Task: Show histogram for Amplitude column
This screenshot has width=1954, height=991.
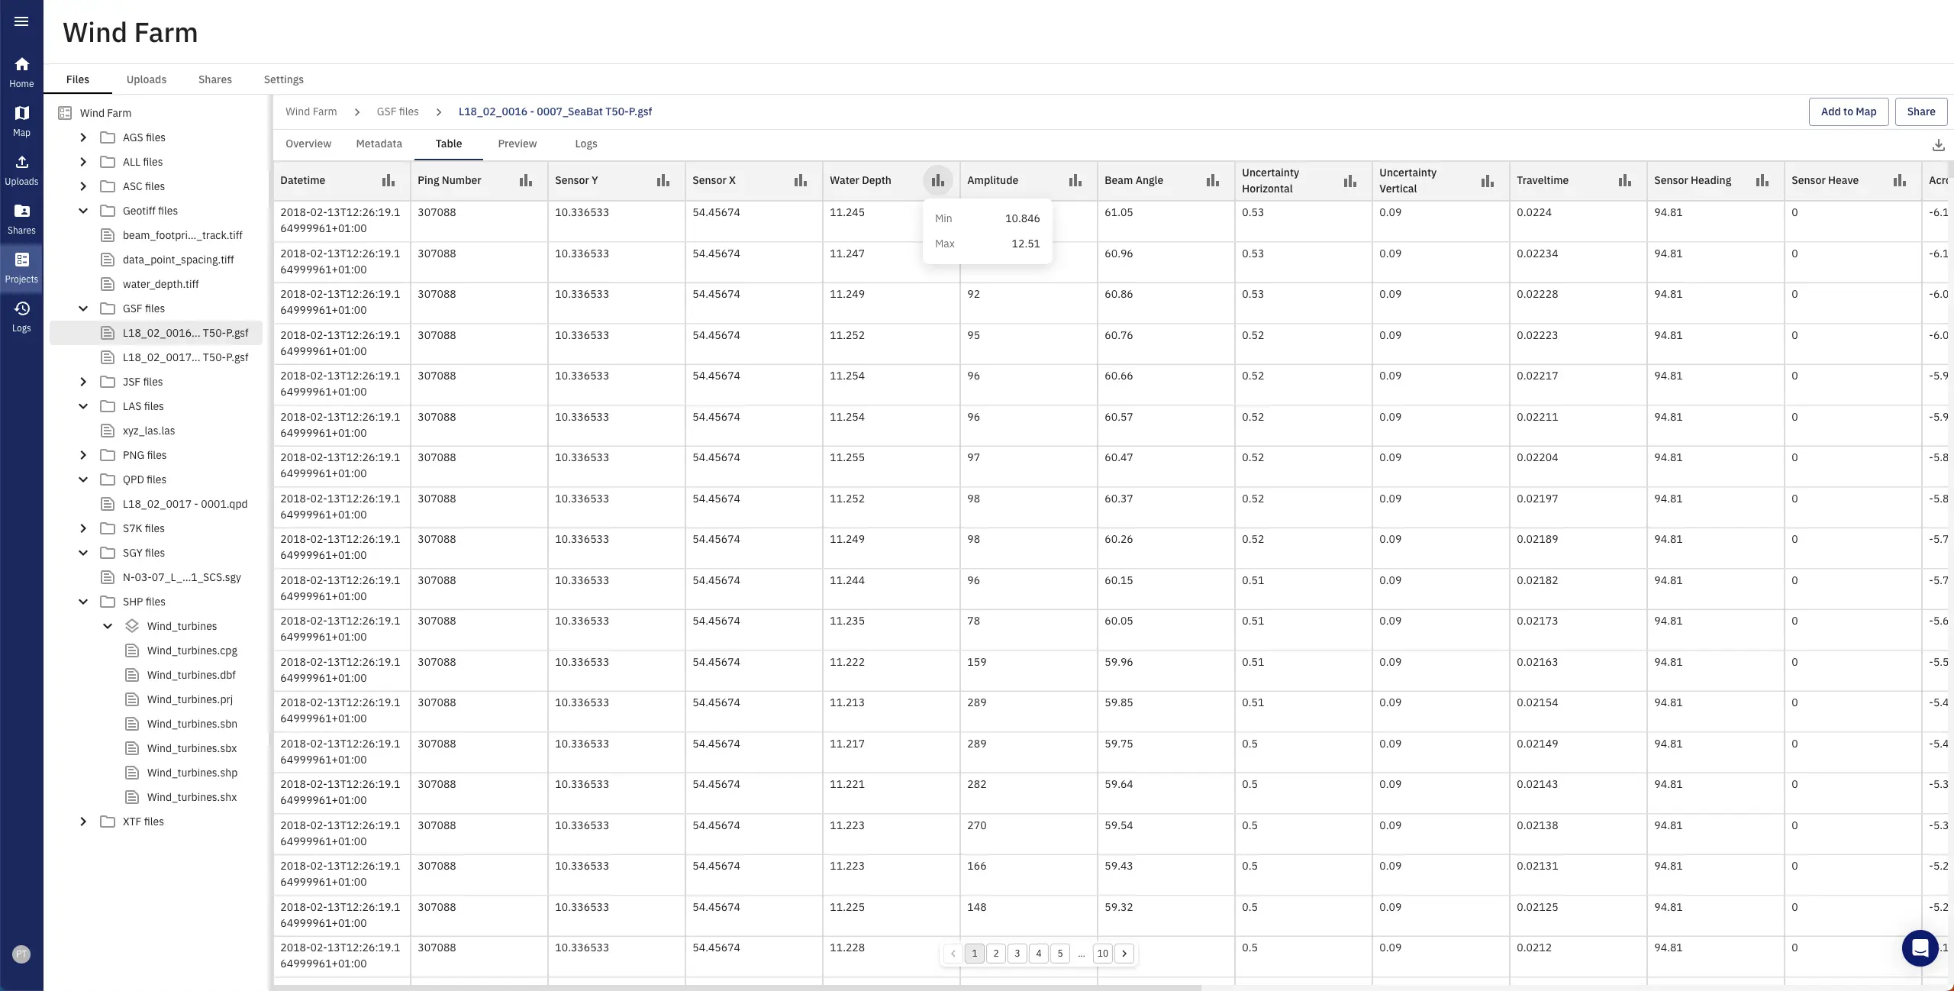Action: point(1075,180)
